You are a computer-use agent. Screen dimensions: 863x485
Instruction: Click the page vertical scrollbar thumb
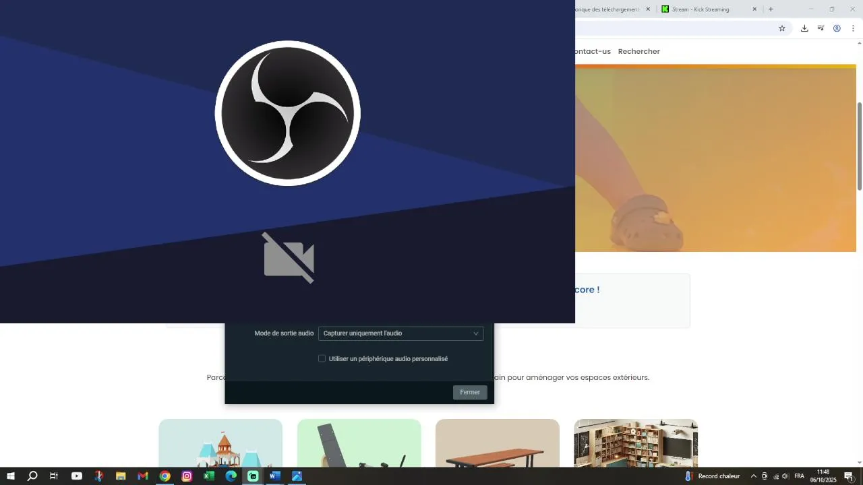click(860, 145)
